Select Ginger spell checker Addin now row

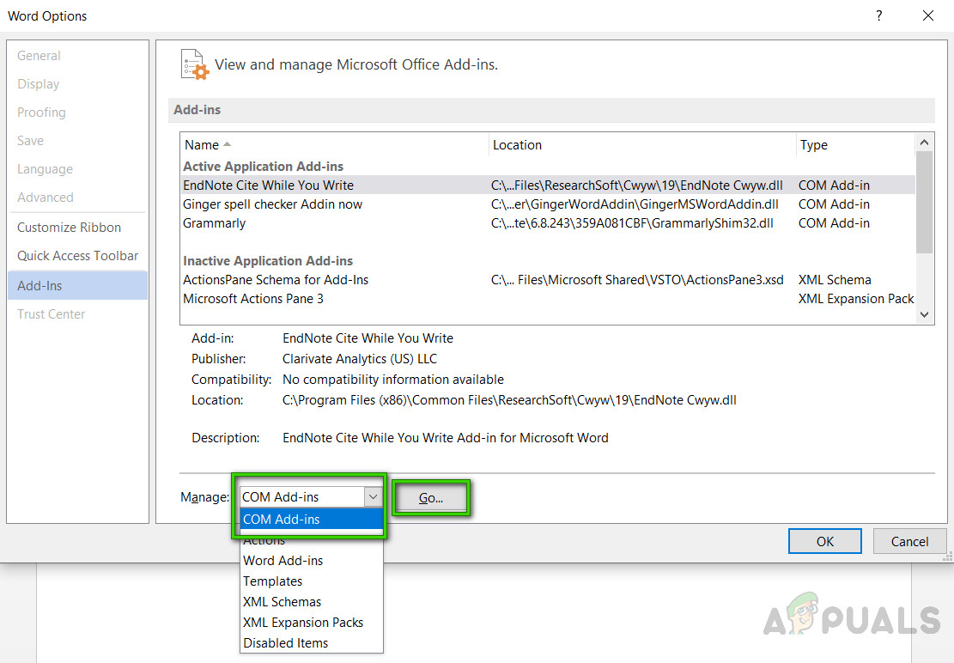pyautogui.click(x=548, y=204)
